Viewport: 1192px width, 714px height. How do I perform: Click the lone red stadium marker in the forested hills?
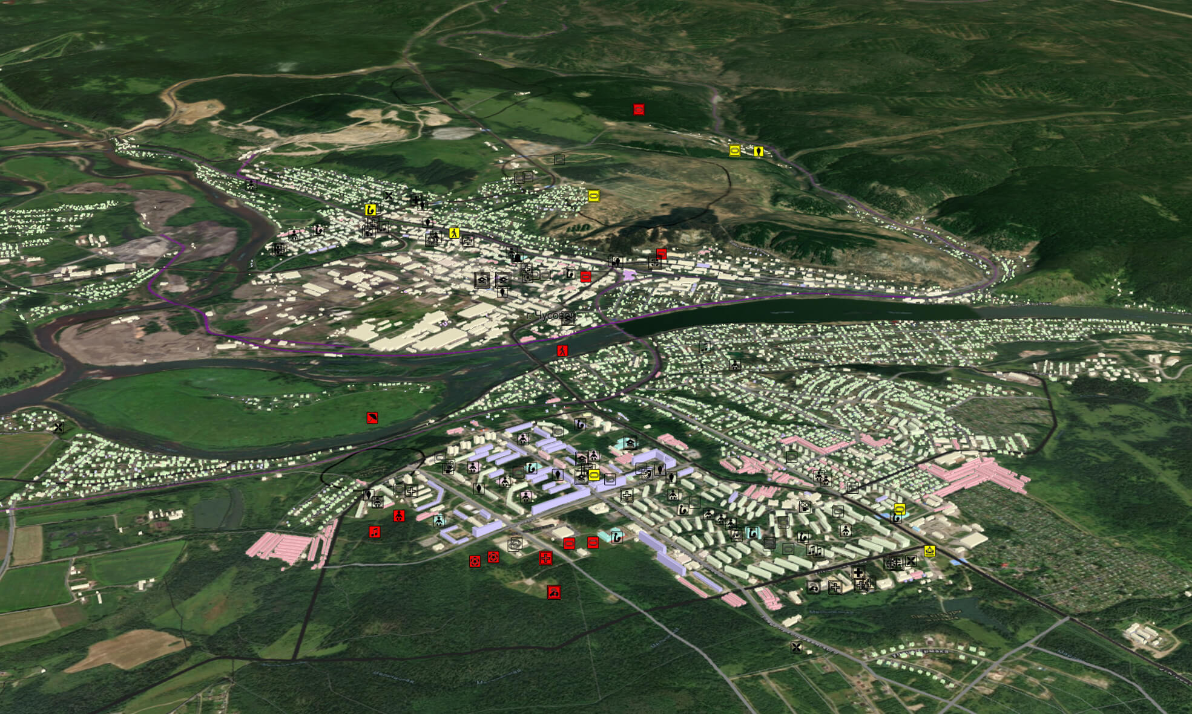pyautogui.click(x=639, y=109)
